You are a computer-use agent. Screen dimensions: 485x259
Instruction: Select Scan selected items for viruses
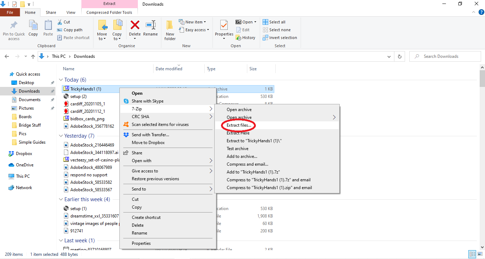[160, 125]
